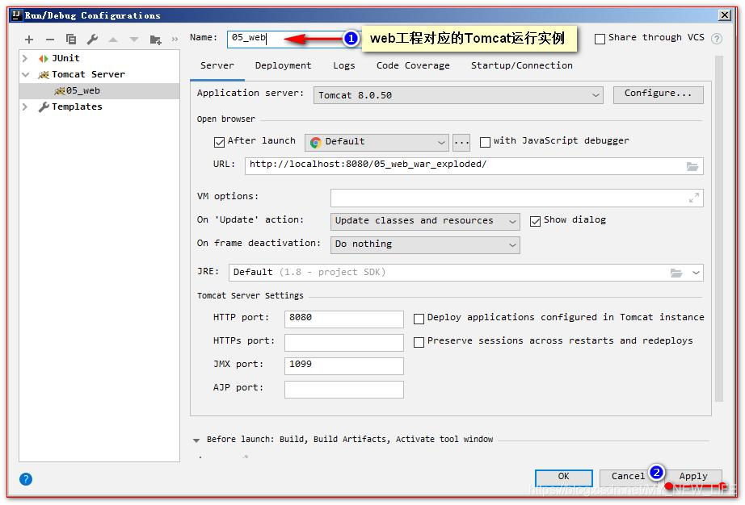This screenshot has height=505, width=745.
Task: Show more toolbar actions via double chevron
Action: coord(175,40)
